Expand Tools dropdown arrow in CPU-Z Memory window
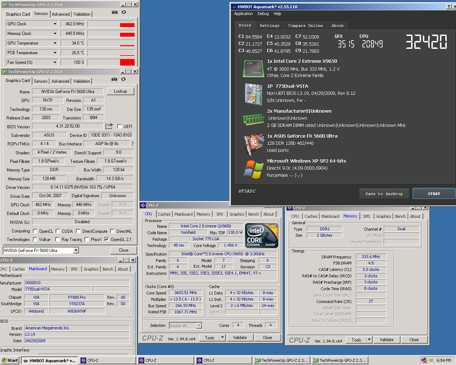The image size is (456, 365). tap(369, 340)
